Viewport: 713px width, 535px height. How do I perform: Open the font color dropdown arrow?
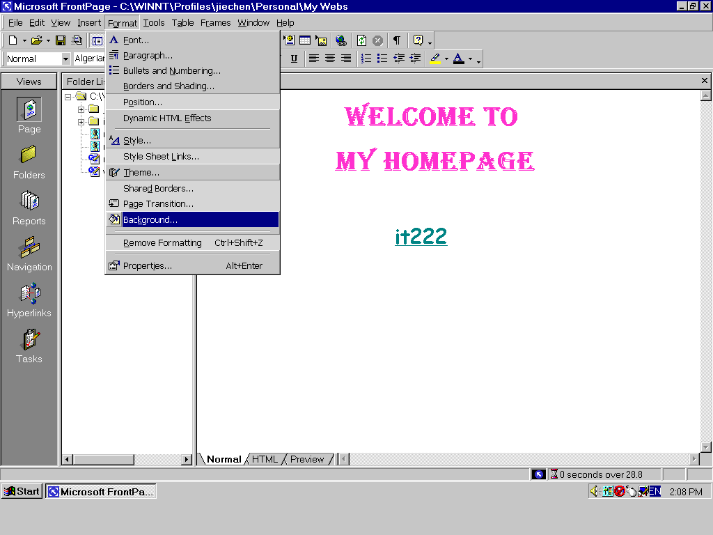pyautogui.click(x=470, y=59)
